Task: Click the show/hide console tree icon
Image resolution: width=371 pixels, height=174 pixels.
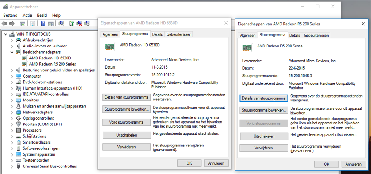Action: pos(22,24)
